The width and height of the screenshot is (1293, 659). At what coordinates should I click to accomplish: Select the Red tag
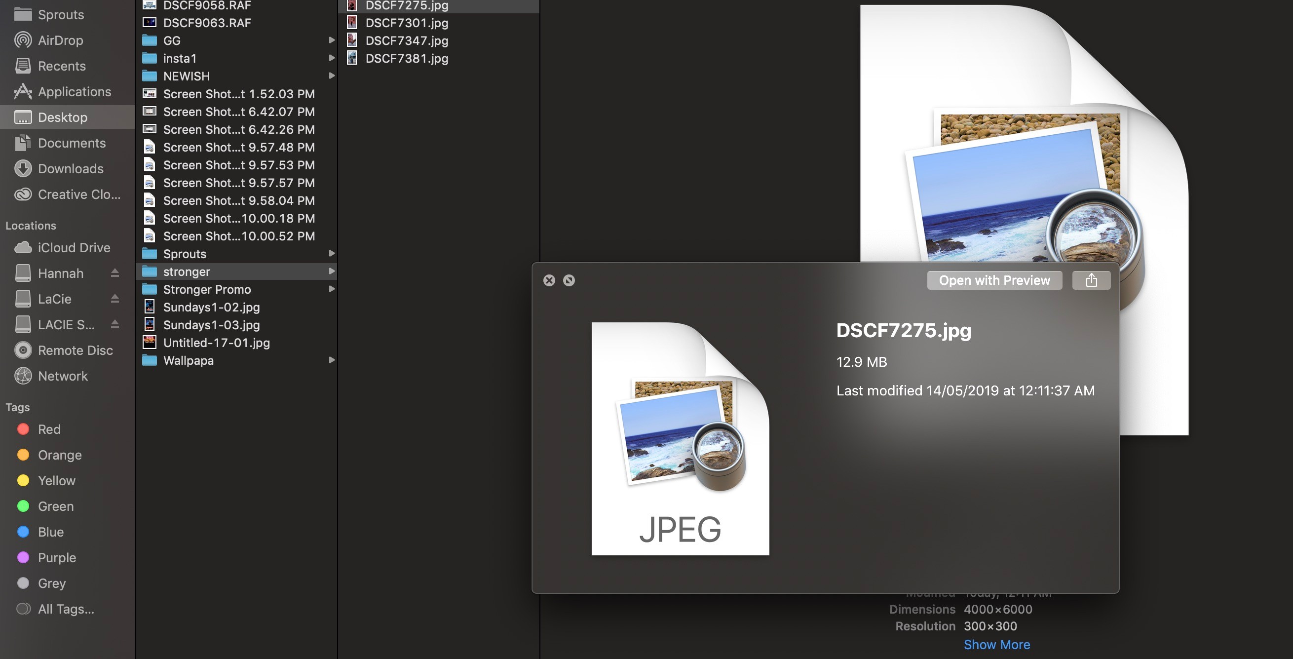[49, 429]
